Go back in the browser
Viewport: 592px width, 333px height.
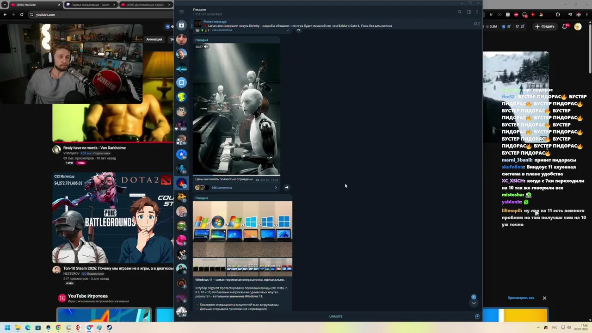(x=5, y=14)
